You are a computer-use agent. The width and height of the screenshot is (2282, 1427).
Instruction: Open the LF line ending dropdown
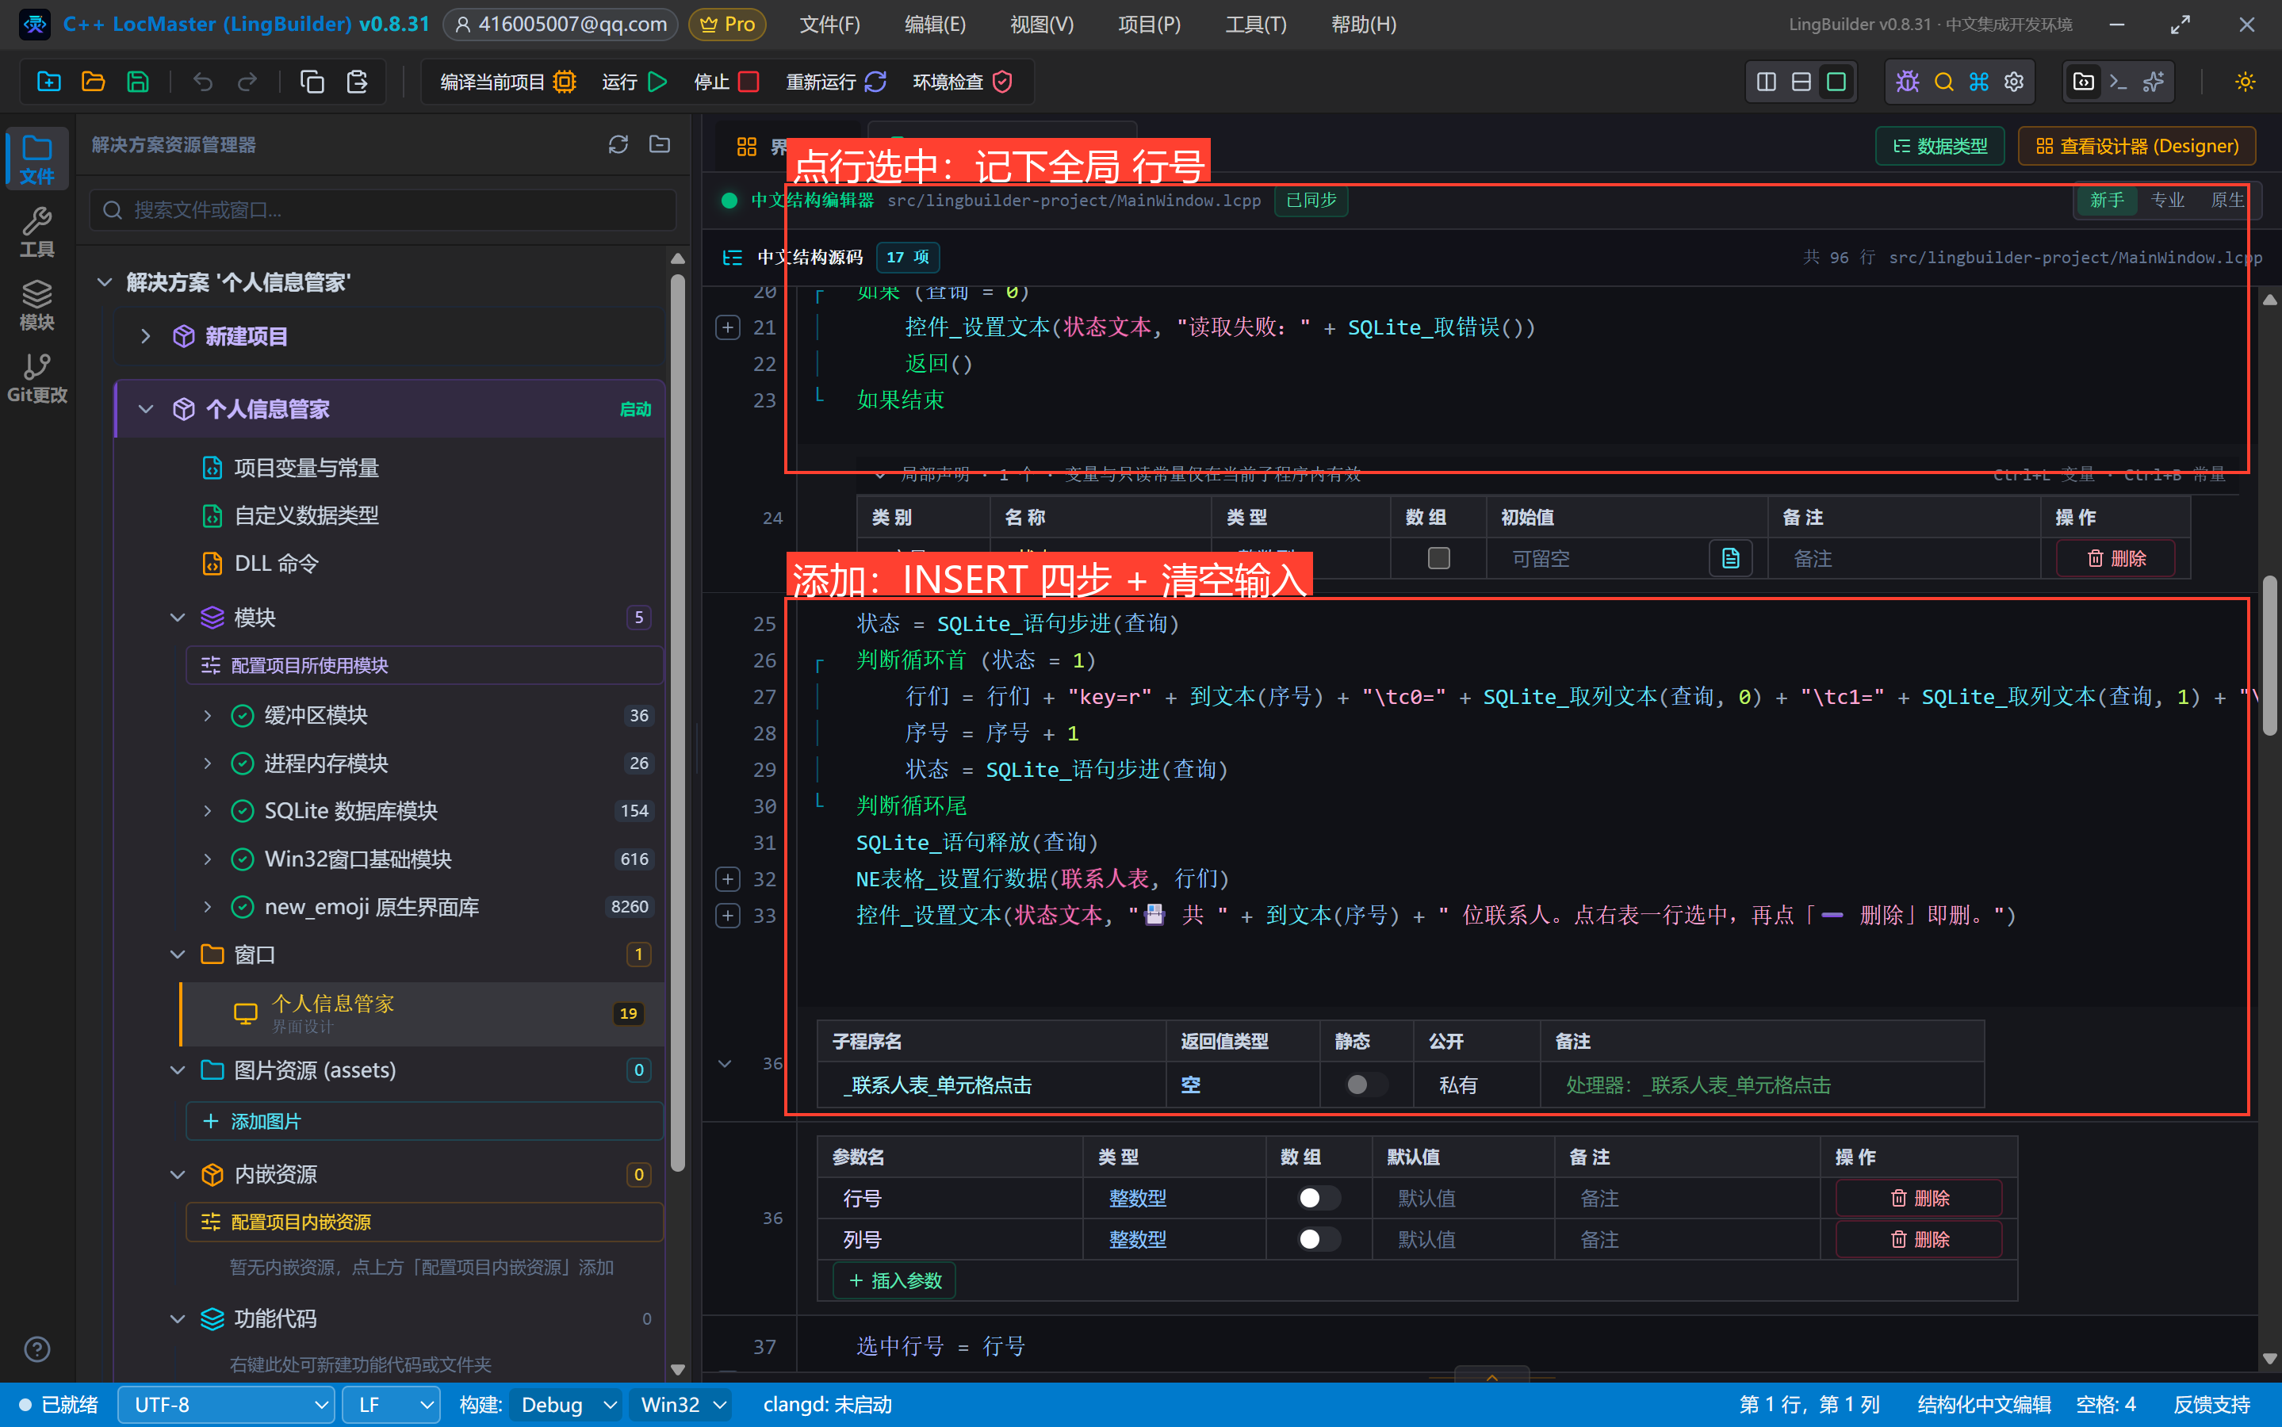coord(391,1404)
